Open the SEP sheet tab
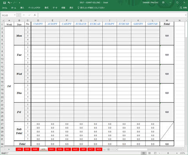Viewport: 188px width, 155px height. [83, 149]
